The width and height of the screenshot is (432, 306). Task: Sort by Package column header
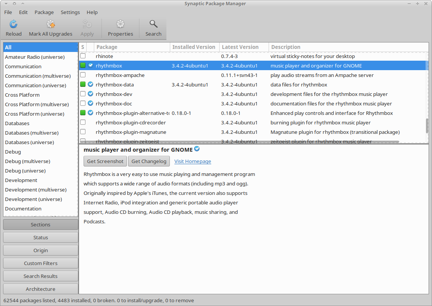[x=132, y=47]
